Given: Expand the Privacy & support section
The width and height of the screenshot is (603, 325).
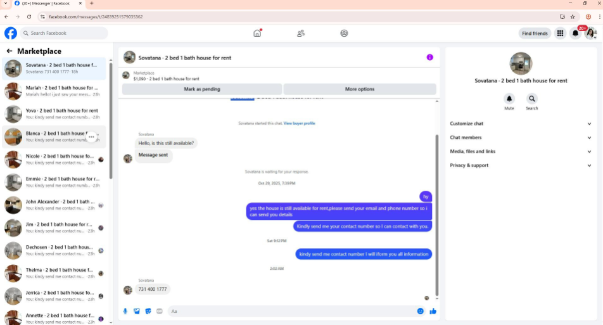Looking at the screenshot, I should (521, 165).
